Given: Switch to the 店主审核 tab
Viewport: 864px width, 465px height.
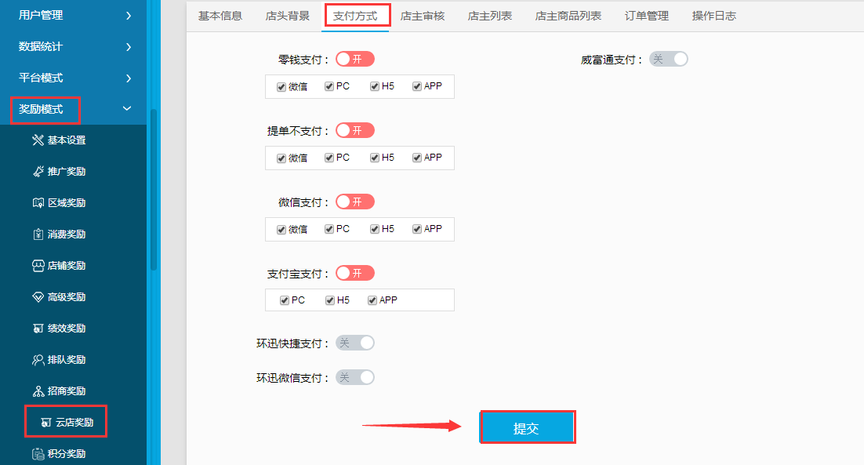Looking at the screenshot, I should point(423,16).
